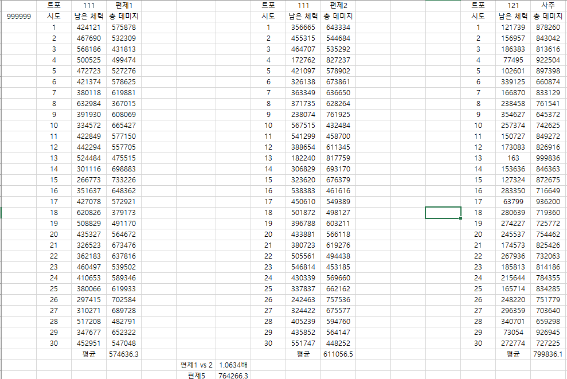
Task: Select the cell with value 356665
Action: click(x=303, y=27)
